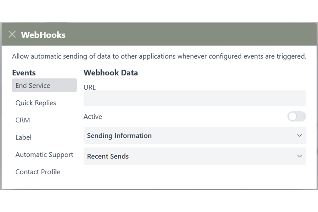Select the Automatic Support event

[x=45, y=154]
